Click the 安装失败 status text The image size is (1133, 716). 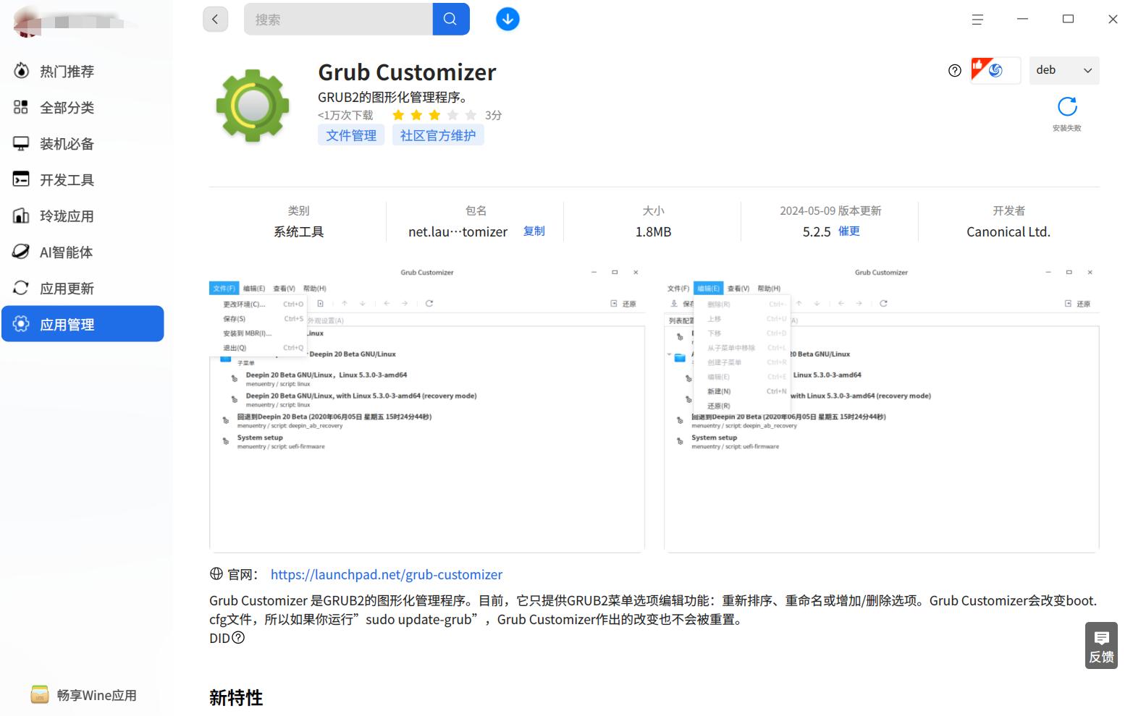1067,128
